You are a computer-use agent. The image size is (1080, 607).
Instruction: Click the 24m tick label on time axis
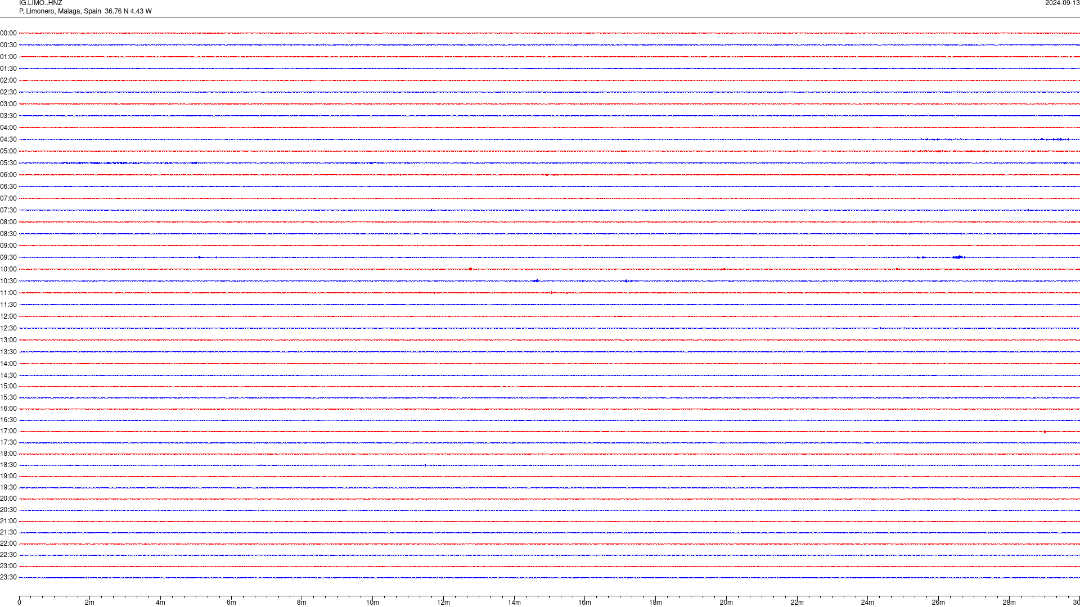click(867, 603)
